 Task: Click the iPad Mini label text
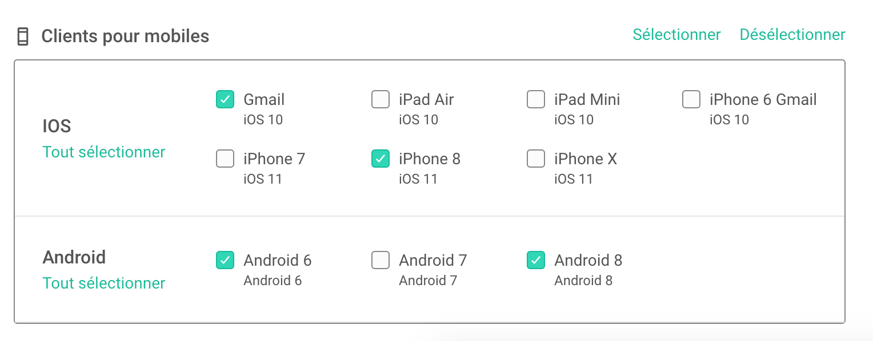587,99
